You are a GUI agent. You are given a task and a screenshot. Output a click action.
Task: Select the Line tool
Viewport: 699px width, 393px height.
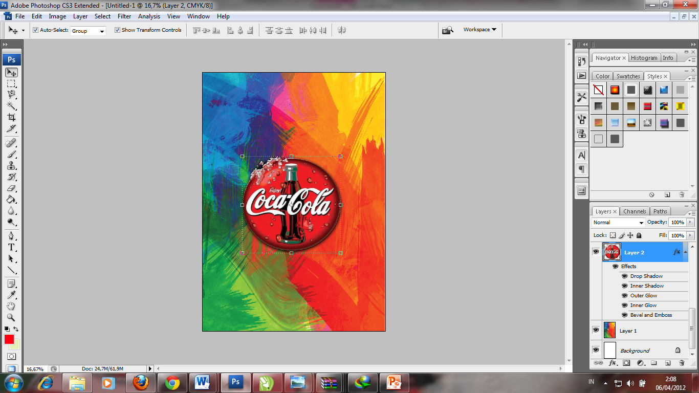[11, 270]
